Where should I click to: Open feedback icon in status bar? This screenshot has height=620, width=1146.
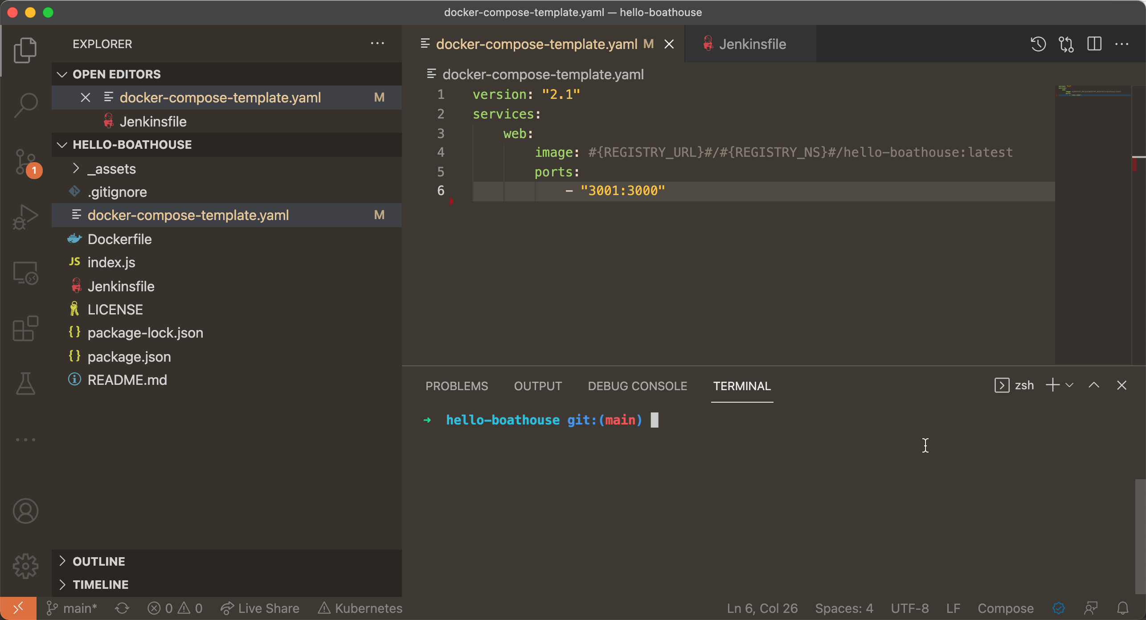(x=1091, y=608)
